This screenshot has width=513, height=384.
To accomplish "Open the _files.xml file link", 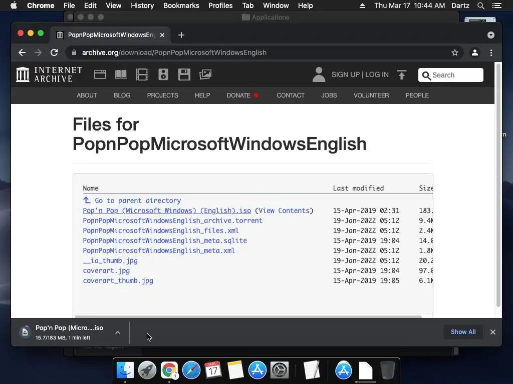I will 161,230.
